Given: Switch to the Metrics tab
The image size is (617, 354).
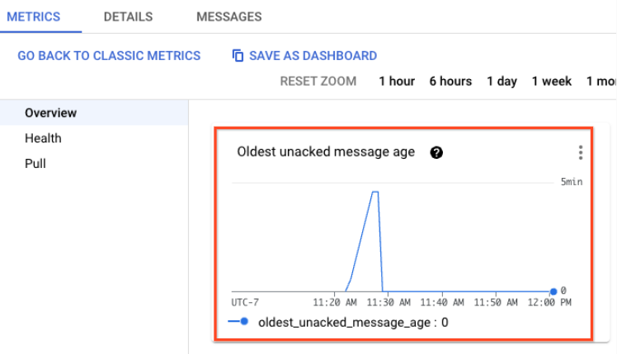Looking at the screenshot, I should [33, 16].
